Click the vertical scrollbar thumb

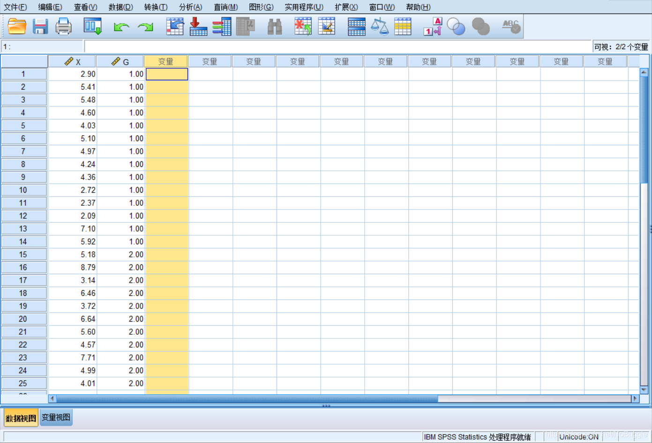click(644, 130)
